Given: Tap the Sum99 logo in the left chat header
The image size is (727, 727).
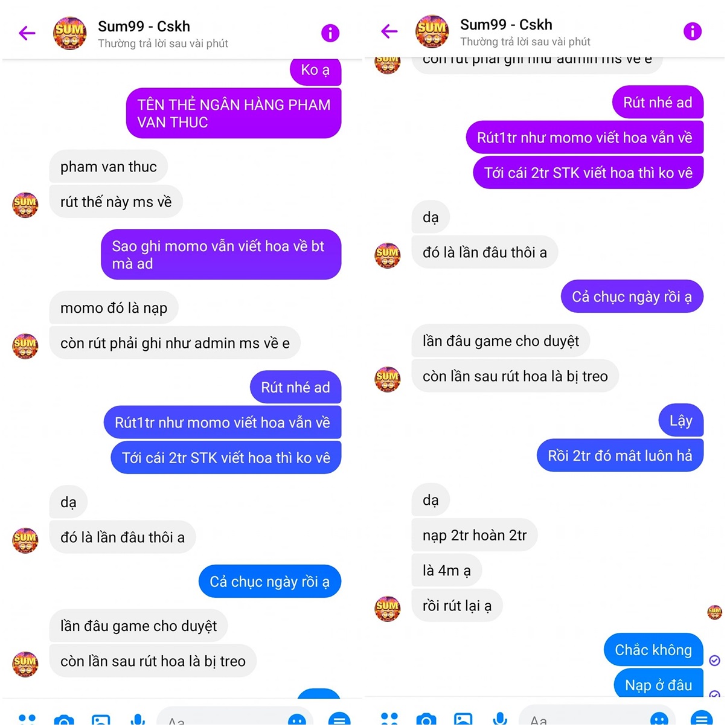Looking at the screenshot, I should coord(70,33).
